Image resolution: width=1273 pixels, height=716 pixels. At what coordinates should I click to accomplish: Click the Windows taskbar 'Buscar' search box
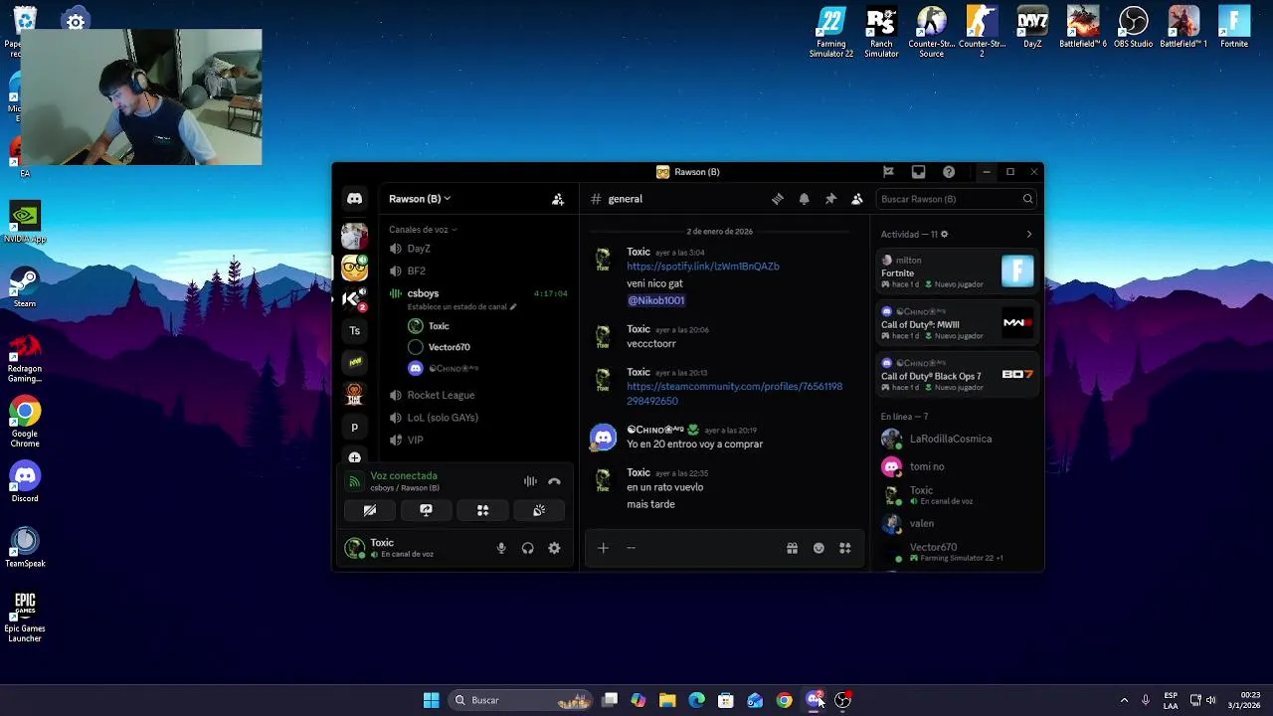coord(519,700)
